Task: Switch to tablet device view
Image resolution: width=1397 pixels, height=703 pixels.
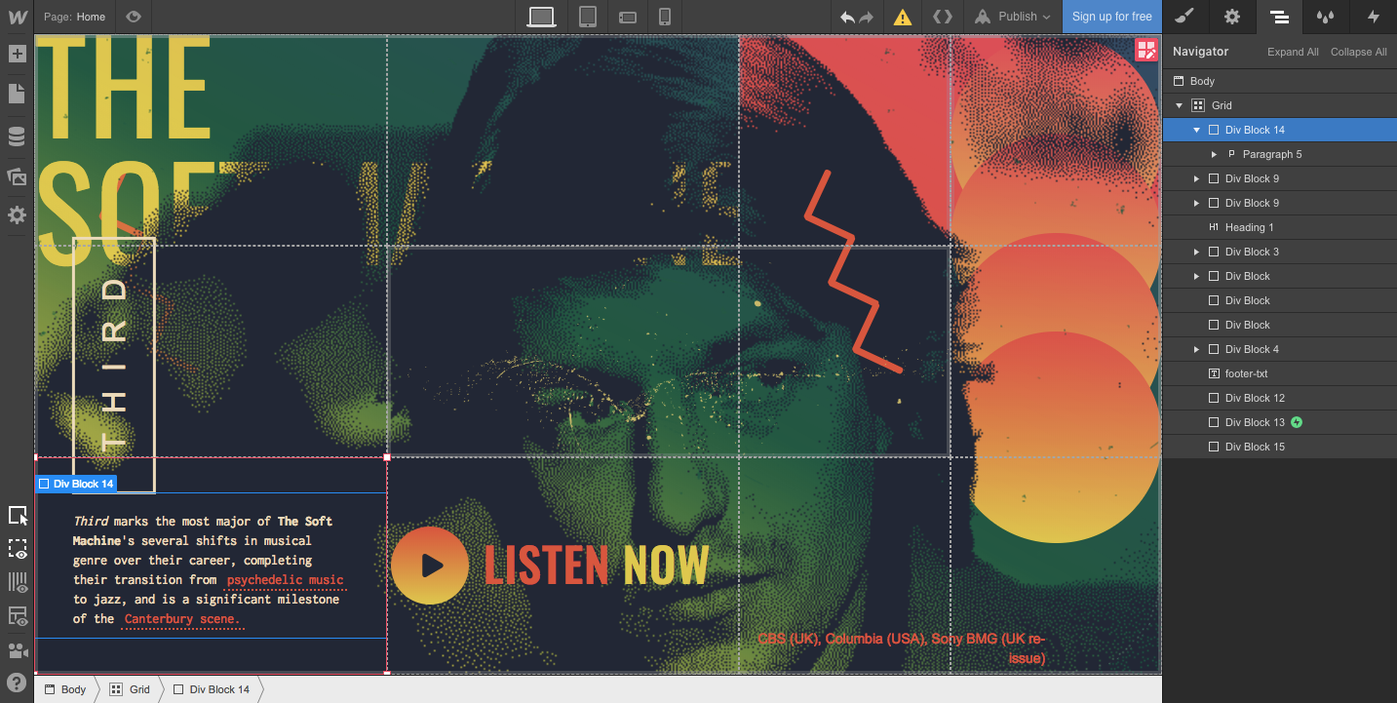Action: (x=587, y=17)
